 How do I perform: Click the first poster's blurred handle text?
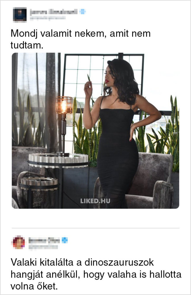tap(48, 18)
